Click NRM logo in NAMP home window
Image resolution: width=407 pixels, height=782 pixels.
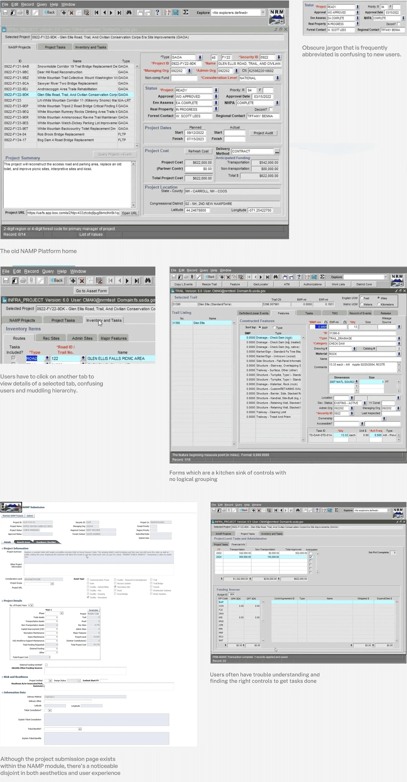(x=277, y=17)
